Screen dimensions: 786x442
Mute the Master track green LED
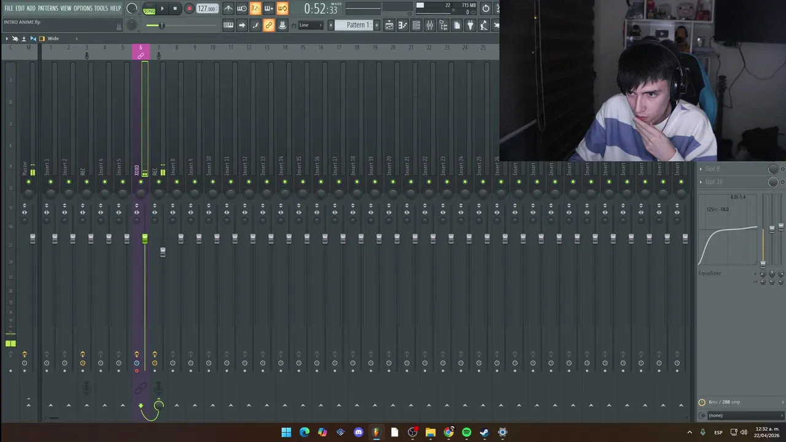tap(28, 182)
